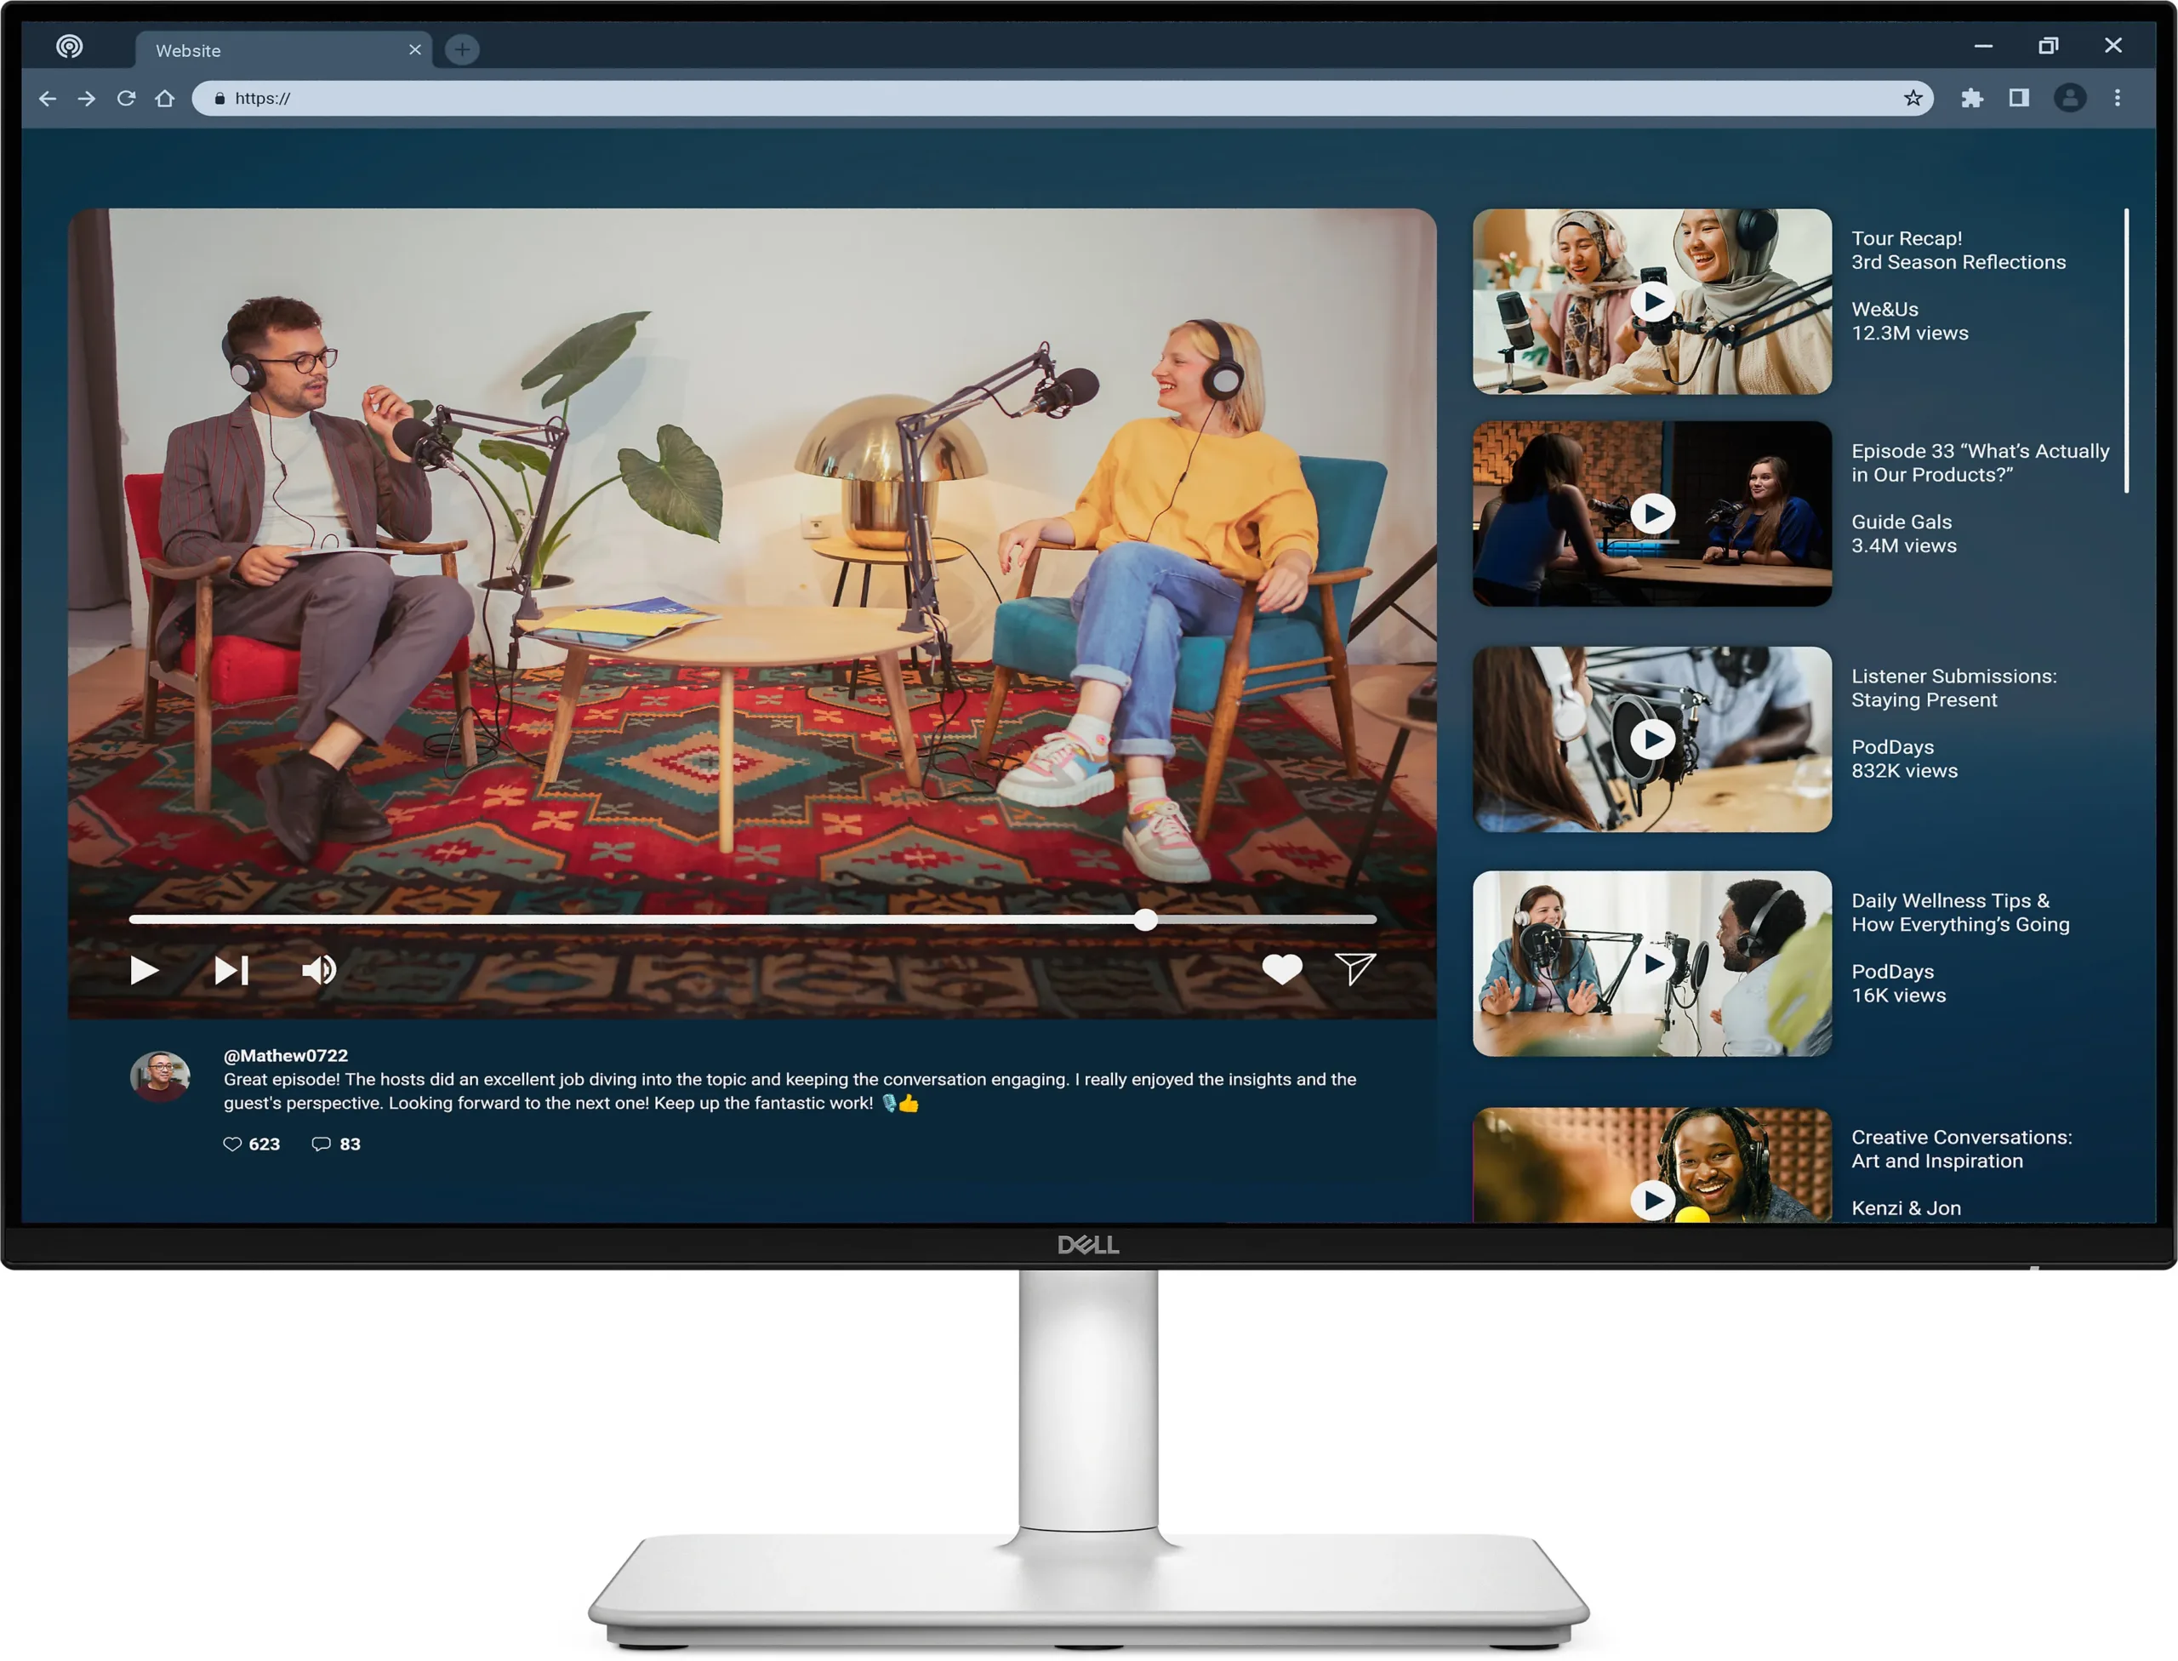
Task: Click the https address bar
Action: 989,98
